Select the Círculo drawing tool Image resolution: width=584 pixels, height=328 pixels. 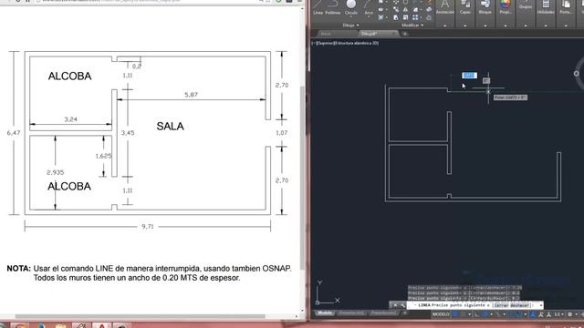point(350,7)
